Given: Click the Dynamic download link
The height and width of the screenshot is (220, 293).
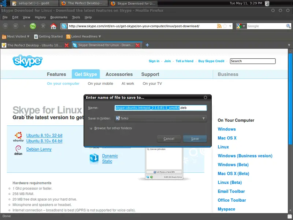Looking at the screenshot, I should [x=110, y=156].
